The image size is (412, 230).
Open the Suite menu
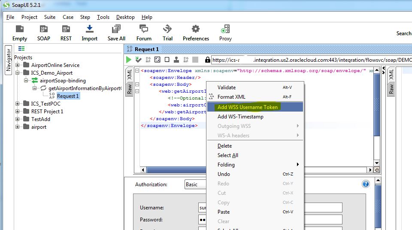click(50, 17)
